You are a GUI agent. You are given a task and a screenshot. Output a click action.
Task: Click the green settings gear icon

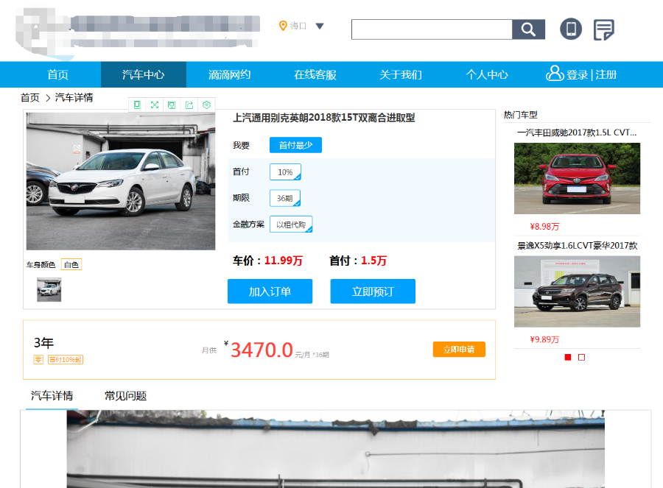pyautogui.click(x=206, y=105)
